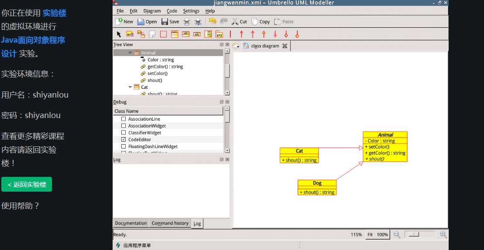Select the XYZ Label text tool
Screen dimensions: 484x250
130,34
